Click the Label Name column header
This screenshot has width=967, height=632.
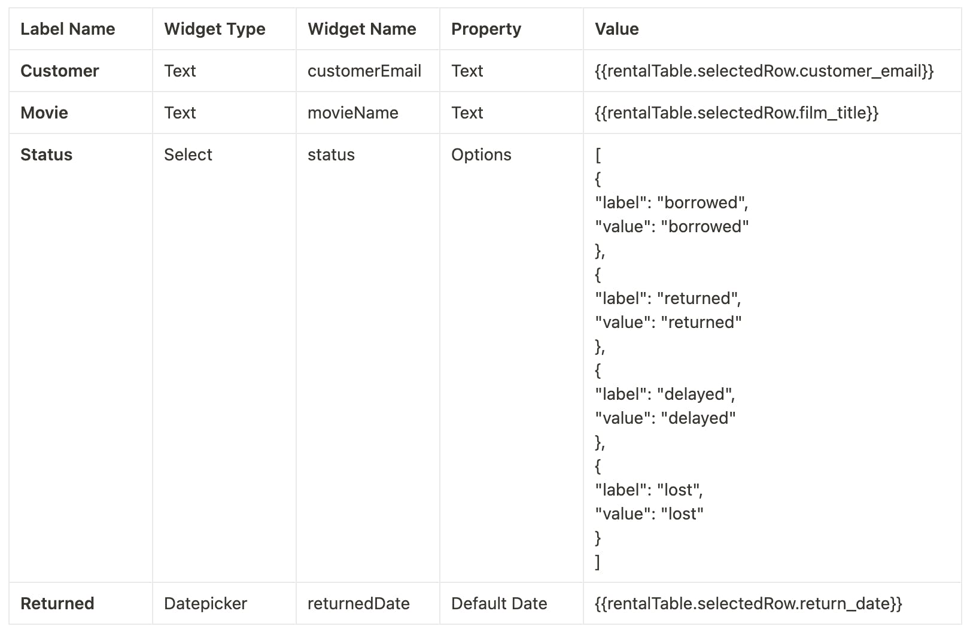[68, 29]
